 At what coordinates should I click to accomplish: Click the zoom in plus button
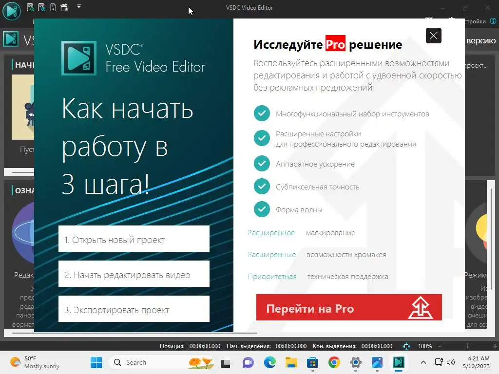pos(495,346)
